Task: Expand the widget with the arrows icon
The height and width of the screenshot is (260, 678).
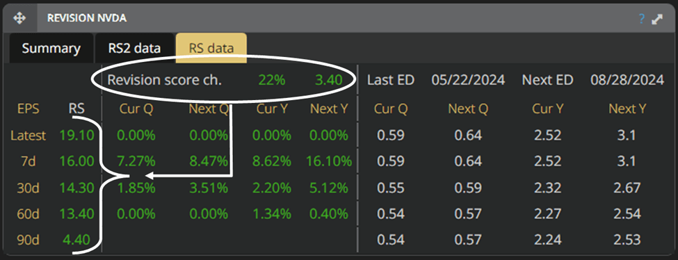Action: [657, 19]
